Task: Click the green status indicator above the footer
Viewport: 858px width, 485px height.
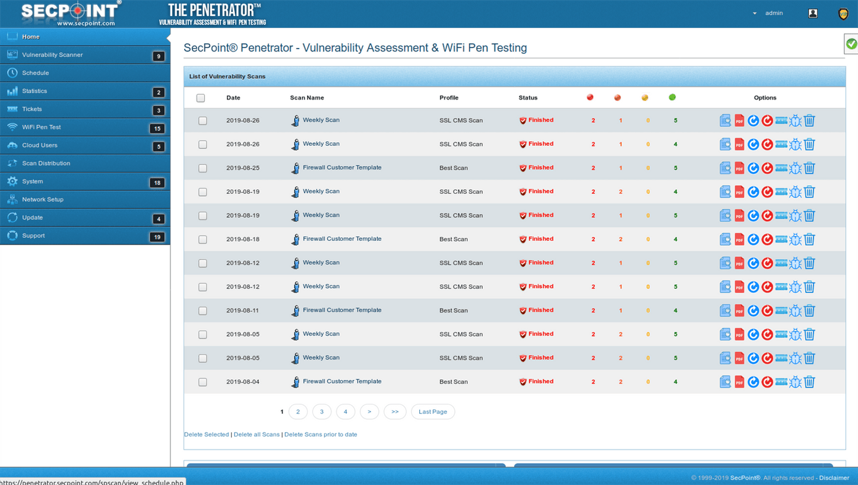Action: (x=851, y=43)
